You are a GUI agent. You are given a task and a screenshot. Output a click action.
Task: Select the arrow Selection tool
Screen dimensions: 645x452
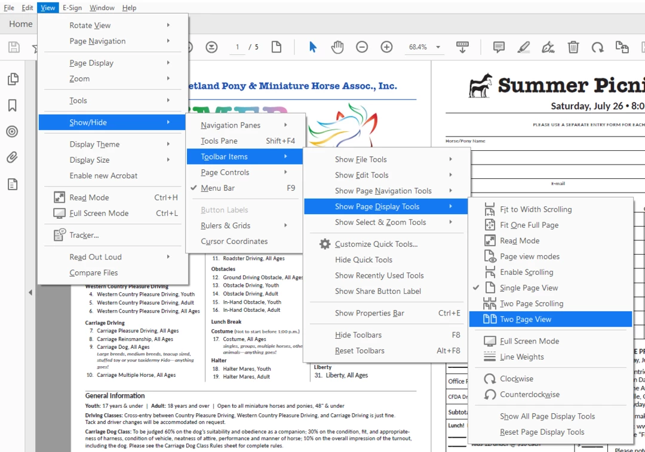tap(312, 47)
